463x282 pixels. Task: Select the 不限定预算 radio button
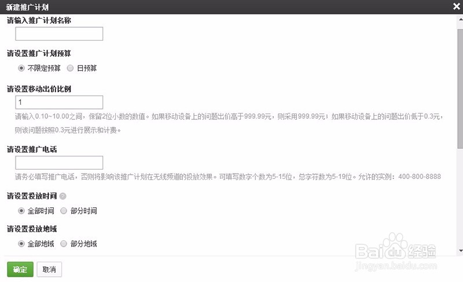click(21, 68)
